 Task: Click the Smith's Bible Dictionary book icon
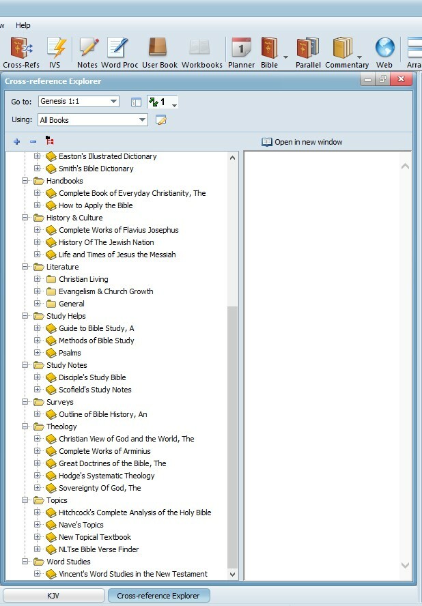(51, 169)
